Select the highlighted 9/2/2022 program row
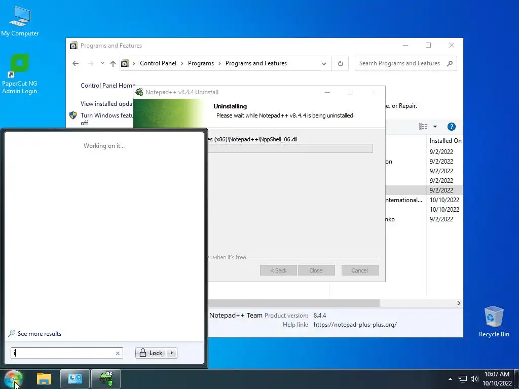Image resolution: width=519 pixels, height=389 pixels. (x=424, y=190)
